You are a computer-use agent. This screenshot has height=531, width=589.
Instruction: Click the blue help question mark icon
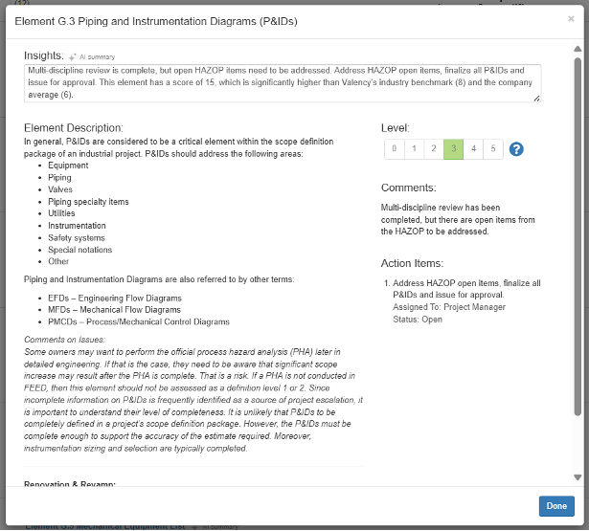point(516,149)
